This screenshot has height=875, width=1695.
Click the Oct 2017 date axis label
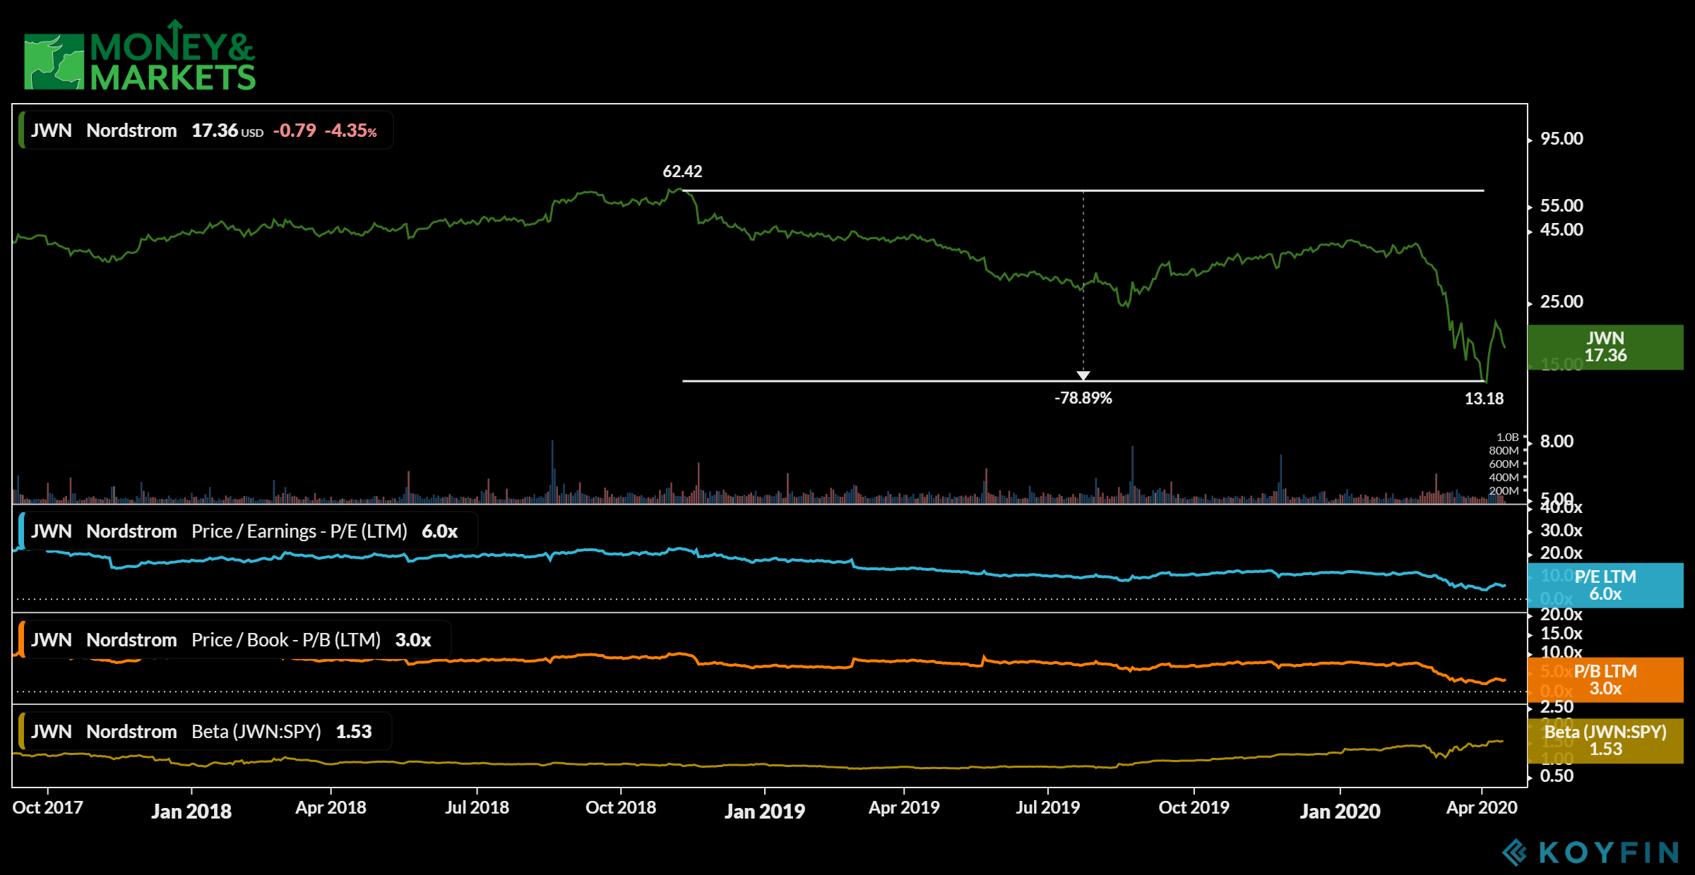[47, 807]
